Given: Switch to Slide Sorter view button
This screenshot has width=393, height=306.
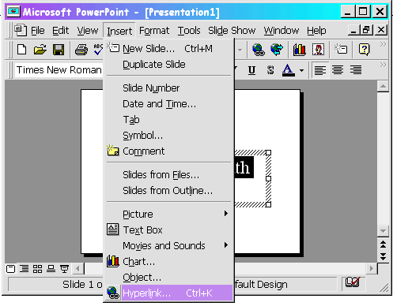Looking at the screenshot, I should (37, 269).
